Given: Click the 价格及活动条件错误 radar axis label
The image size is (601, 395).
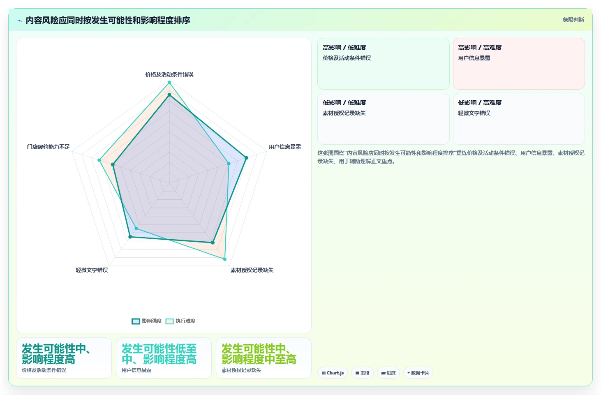Looking at the screenshot, I should [169, 74].
